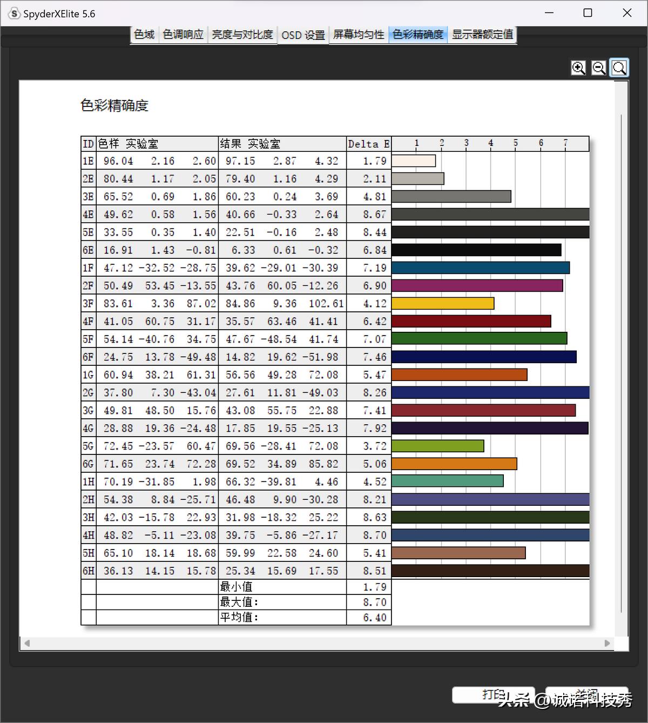
Task: Open the 显示器额定值 tab
Action: [x=482, y=35]
